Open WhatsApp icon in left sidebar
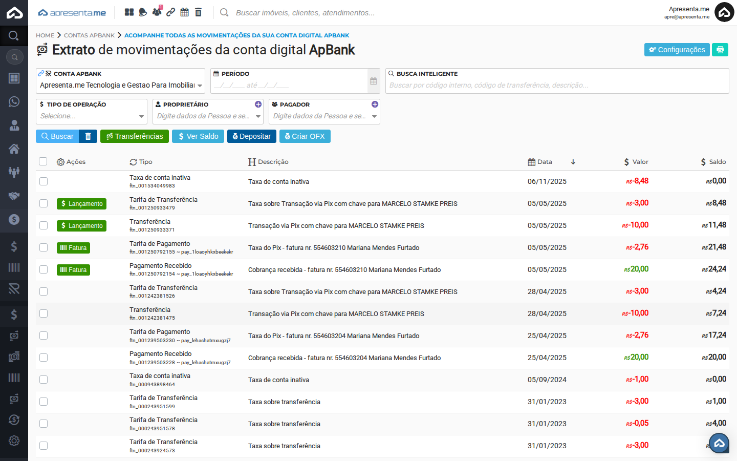The height and width of the screenshot is (461, 737). [14, 101]
